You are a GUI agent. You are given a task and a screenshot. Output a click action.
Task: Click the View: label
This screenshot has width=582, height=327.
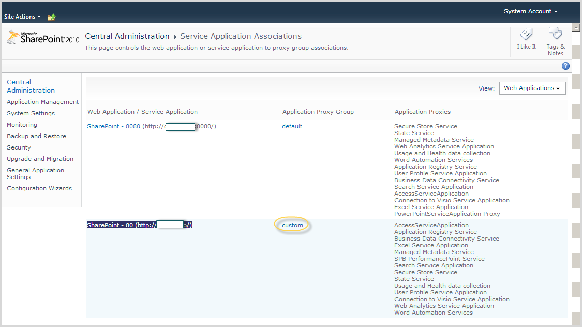(x=487, y=88)
